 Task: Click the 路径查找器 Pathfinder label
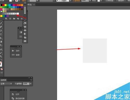(x=20, y=98)
